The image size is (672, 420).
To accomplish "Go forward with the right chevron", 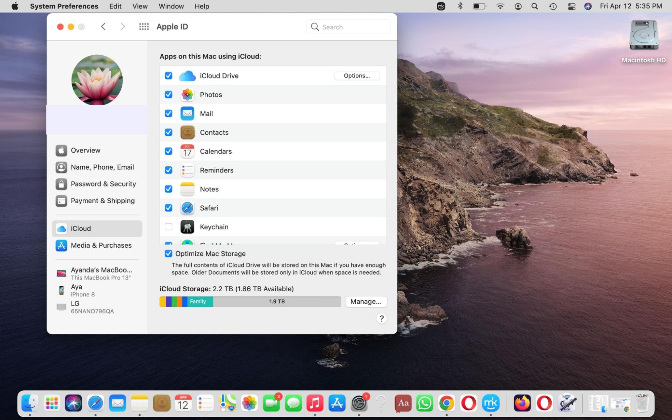I will click(x=123, y=27).
